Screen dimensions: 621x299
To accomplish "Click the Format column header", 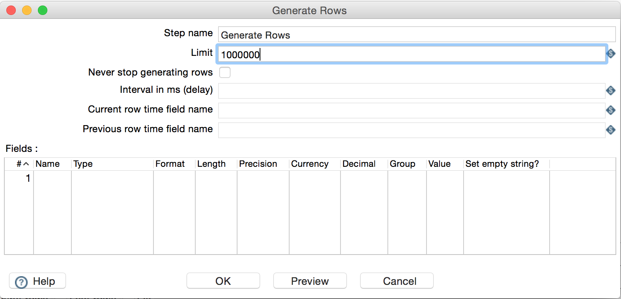I will pyautogui.click(x=174, y=164).
